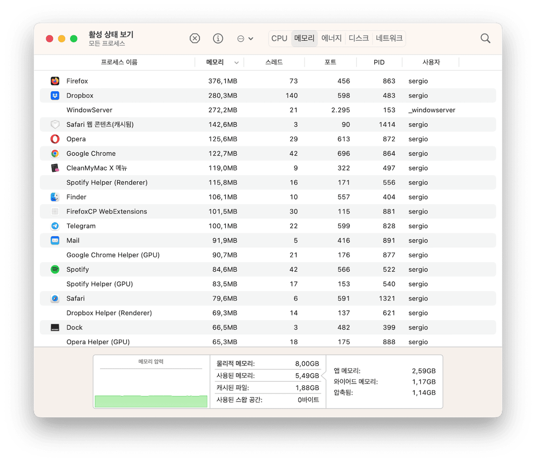The width and height of the screenshot is (536, 462).
Task: Click the Spotify app icon
Action: [x=55, y=269]
